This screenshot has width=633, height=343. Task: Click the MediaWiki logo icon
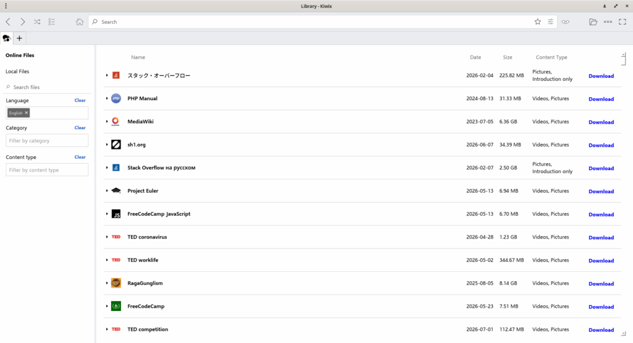(116, 122)
